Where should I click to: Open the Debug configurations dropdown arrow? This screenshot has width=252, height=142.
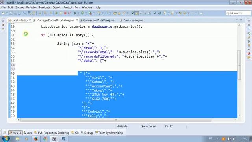(78, 13)
